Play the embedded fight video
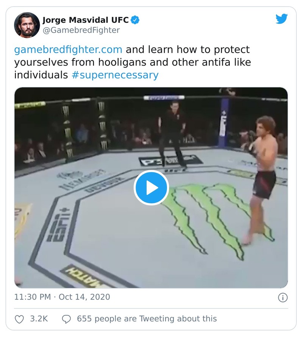 pos(151,188)
